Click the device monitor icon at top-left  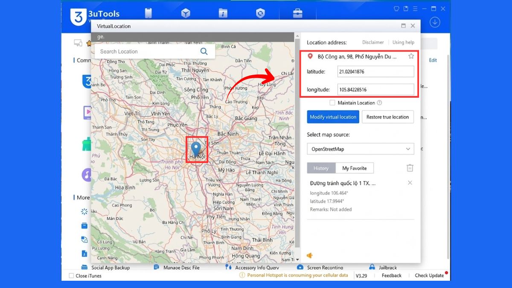78,43
